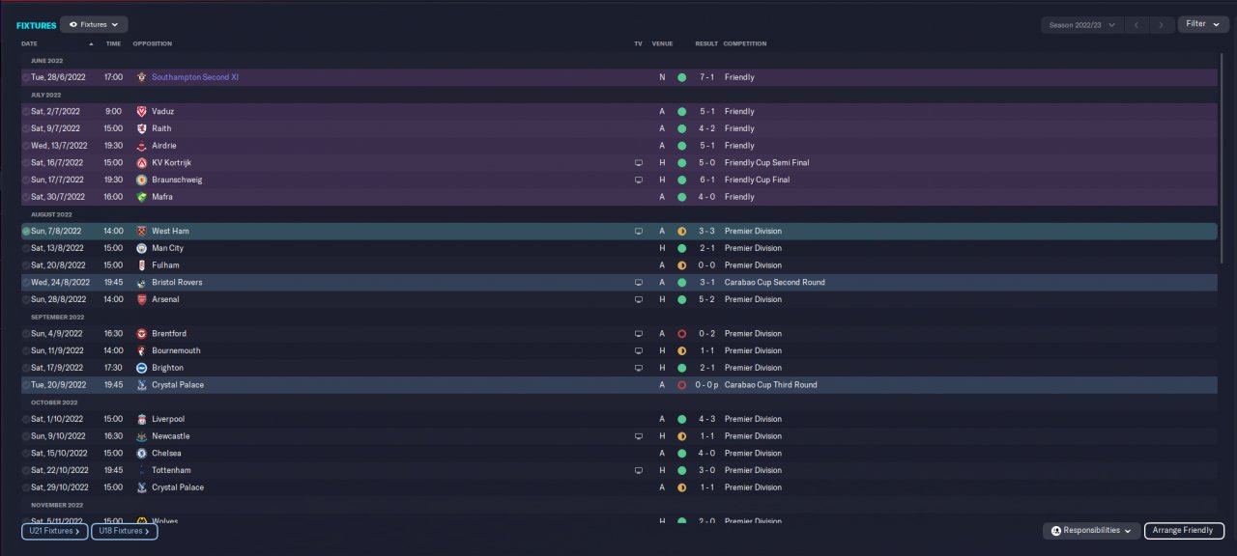Open the Season 2022/23 dropdown
The image size is (1237, 556).
click(1081, 25)
